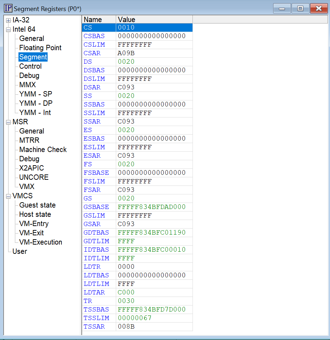Minimize the Segment Registers window
The height and width of the screenshot is (340, 330).
tap(282, 9)
